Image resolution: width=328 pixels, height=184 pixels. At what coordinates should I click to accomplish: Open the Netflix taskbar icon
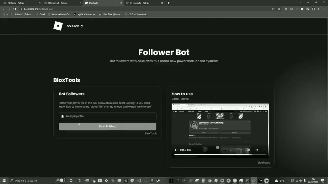171,181
